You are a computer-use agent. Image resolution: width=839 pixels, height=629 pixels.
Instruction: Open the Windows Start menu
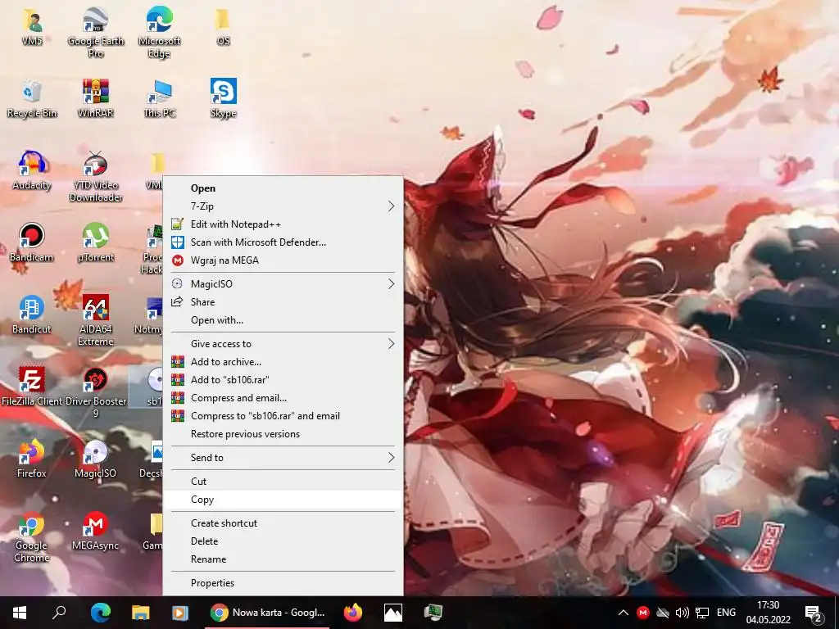(x=20, y=613)
